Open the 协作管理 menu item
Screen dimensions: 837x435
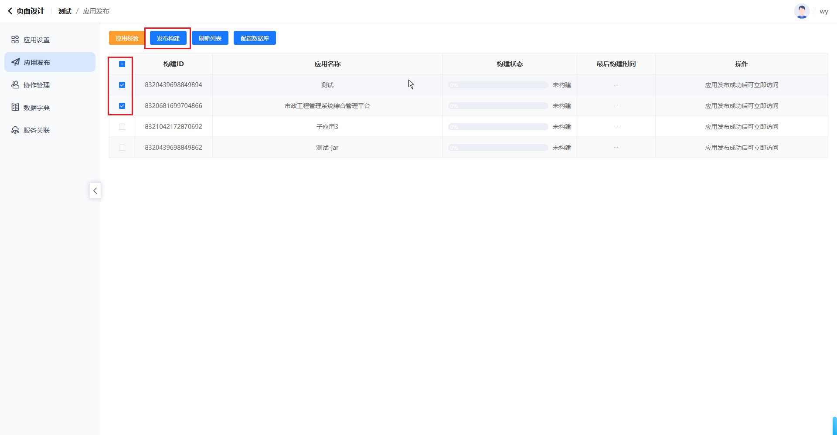(x=37, y=85)
